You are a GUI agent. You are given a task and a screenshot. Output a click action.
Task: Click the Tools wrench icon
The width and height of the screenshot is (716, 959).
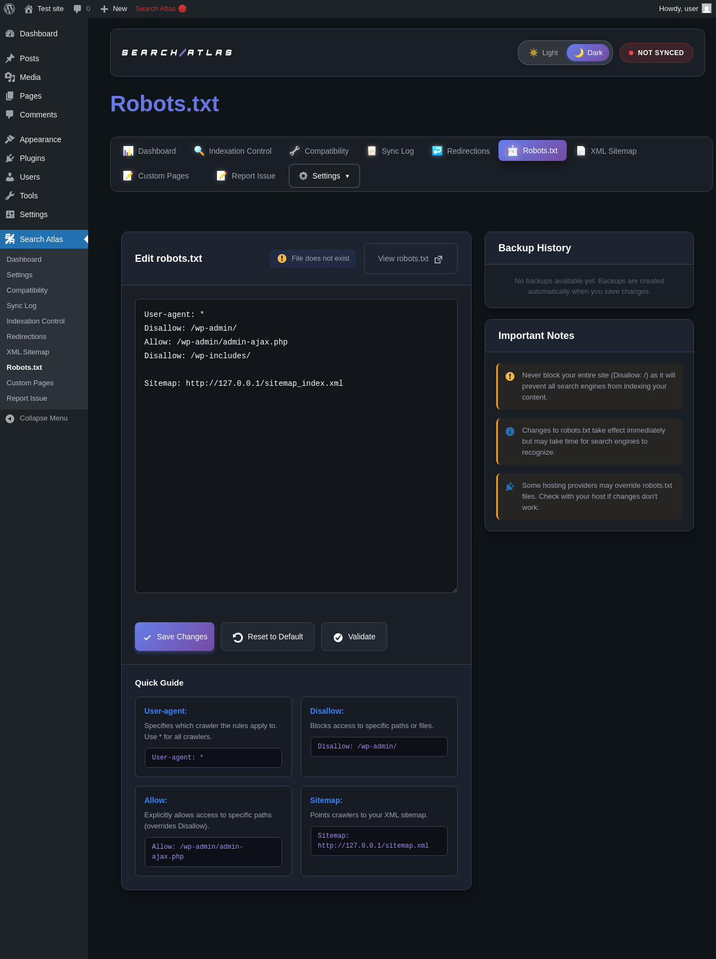pos(10,196)
